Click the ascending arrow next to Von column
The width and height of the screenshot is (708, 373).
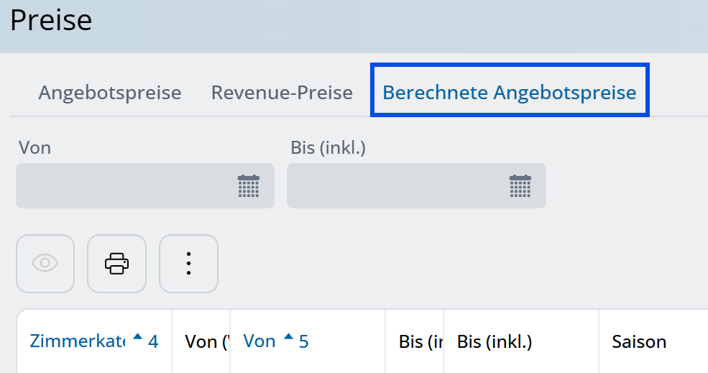[x=288, y=336]
